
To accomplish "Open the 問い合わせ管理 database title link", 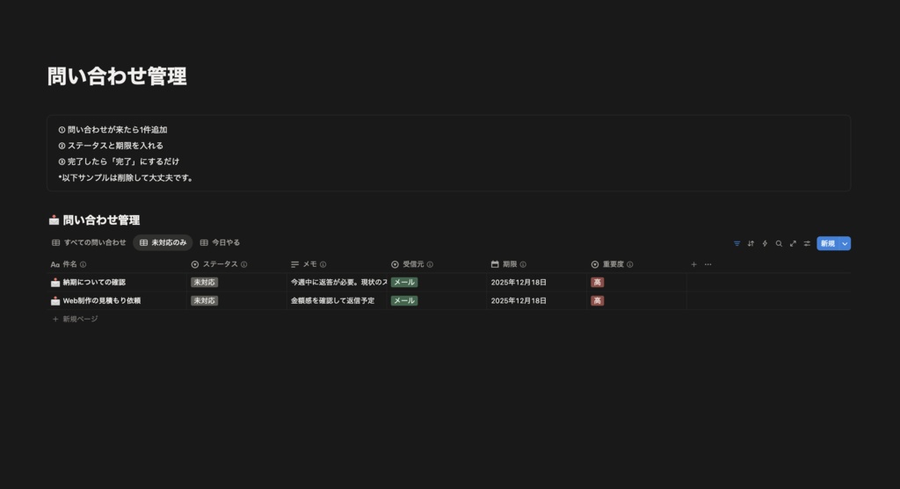I will (101, 220).
